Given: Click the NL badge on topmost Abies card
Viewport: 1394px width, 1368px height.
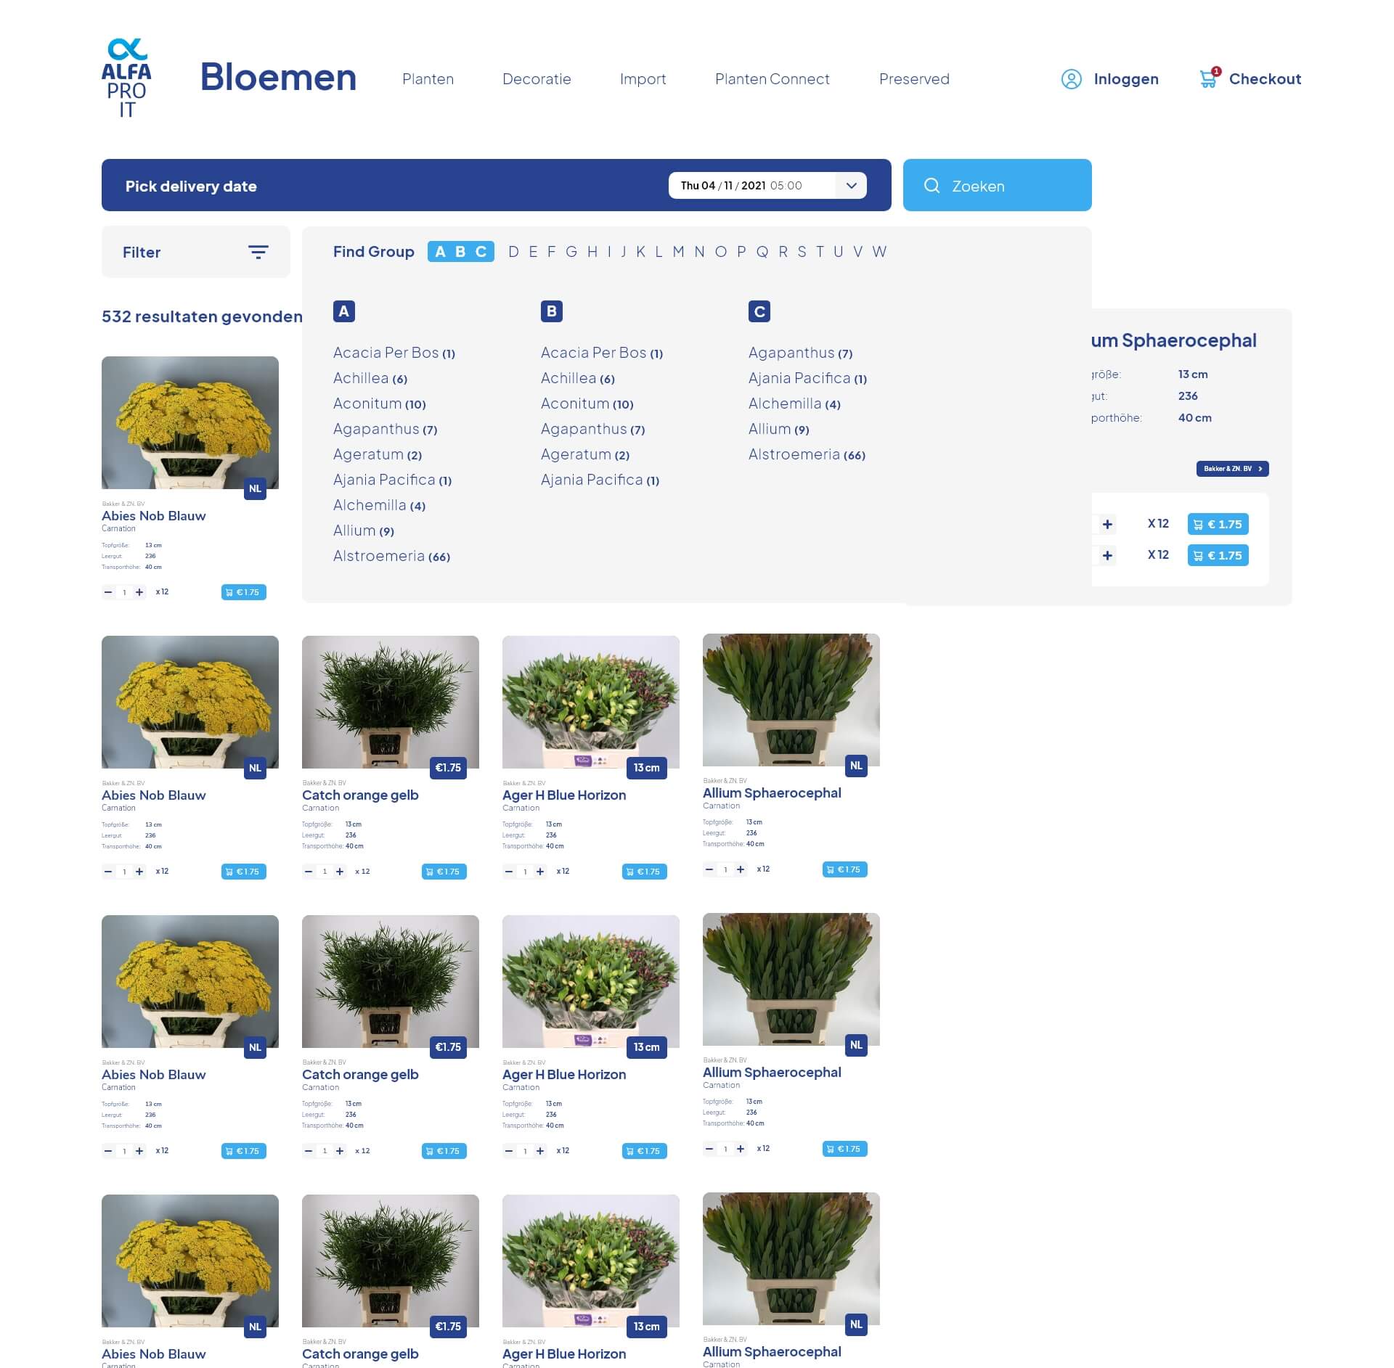Looking at the screenshot, I should 255,488.
